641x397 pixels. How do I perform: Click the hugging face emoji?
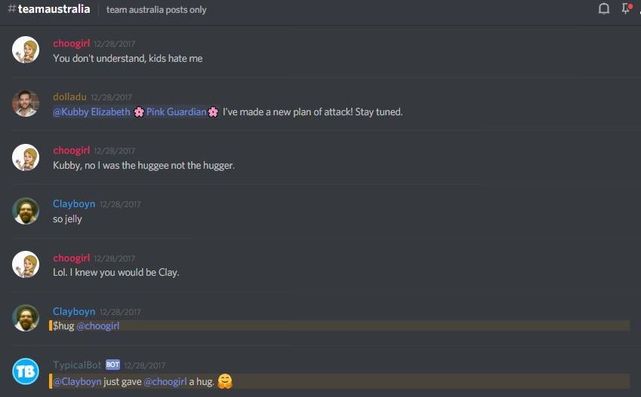(225, 381)
